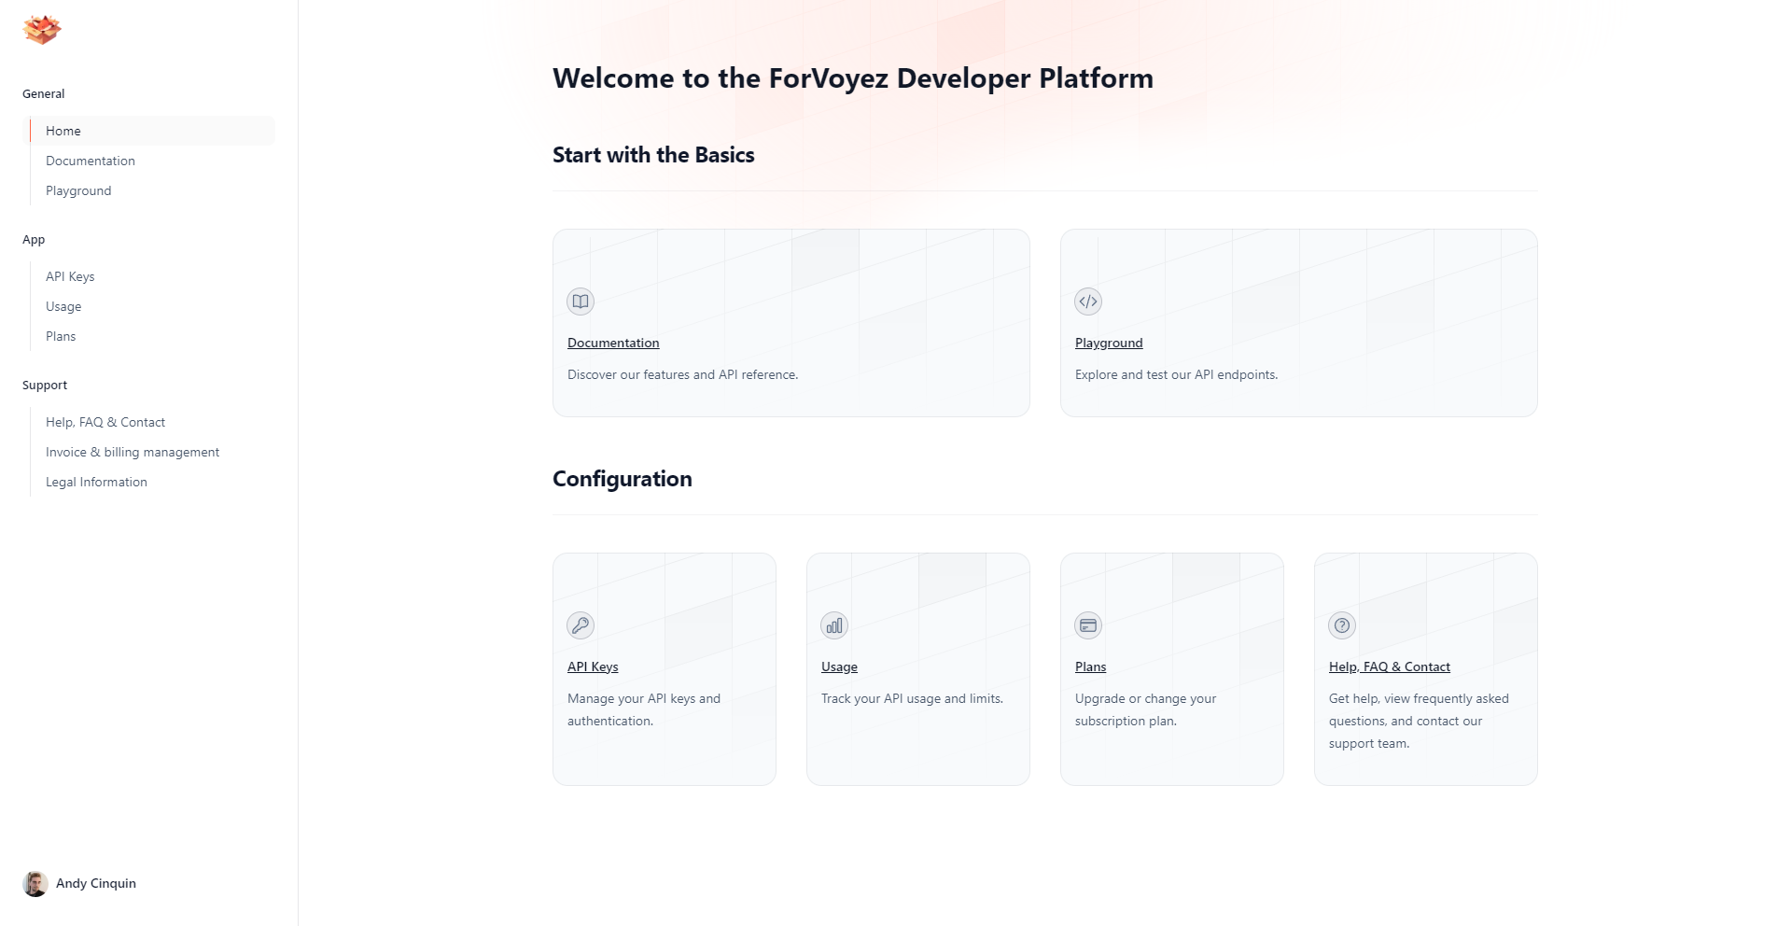Click the question mark icon on Help card

click(x=1342, y=625)
